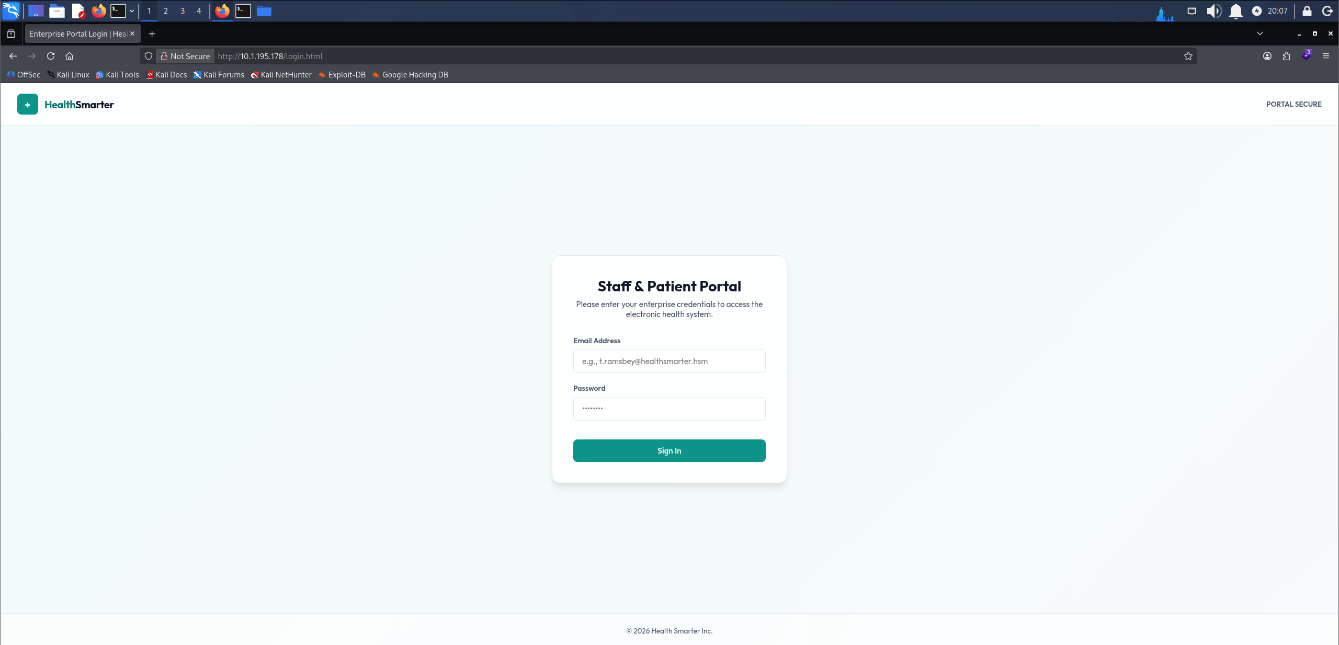Open the Kali Docs bookmark
This screenshot has width=1339, height=645.
[166, 75]
